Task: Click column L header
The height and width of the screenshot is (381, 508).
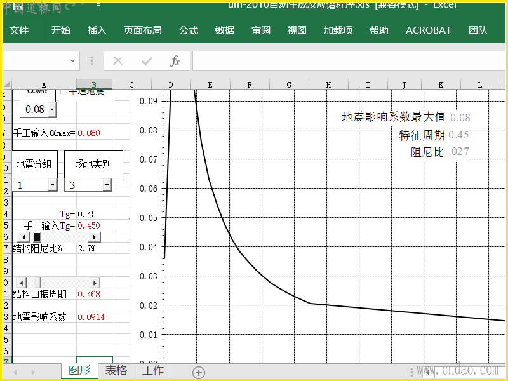Action: [480, 84]
